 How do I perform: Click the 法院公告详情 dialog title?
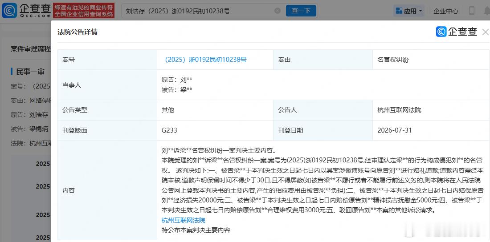(x=78, y=32)
